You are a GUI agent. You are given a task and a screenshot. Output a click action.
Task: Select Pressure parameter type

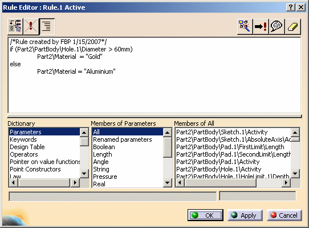[128, 177]
